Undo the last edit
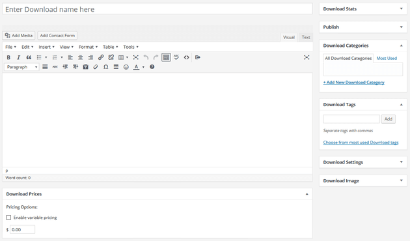410x241 pixels. click(x=146, y=57)
